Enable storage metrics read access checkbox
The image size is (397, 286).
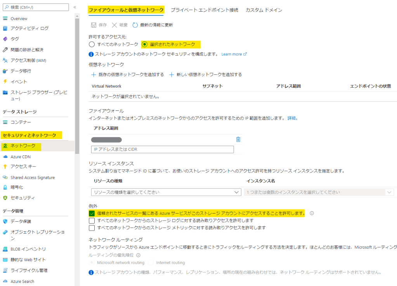[x=92, y=227]
